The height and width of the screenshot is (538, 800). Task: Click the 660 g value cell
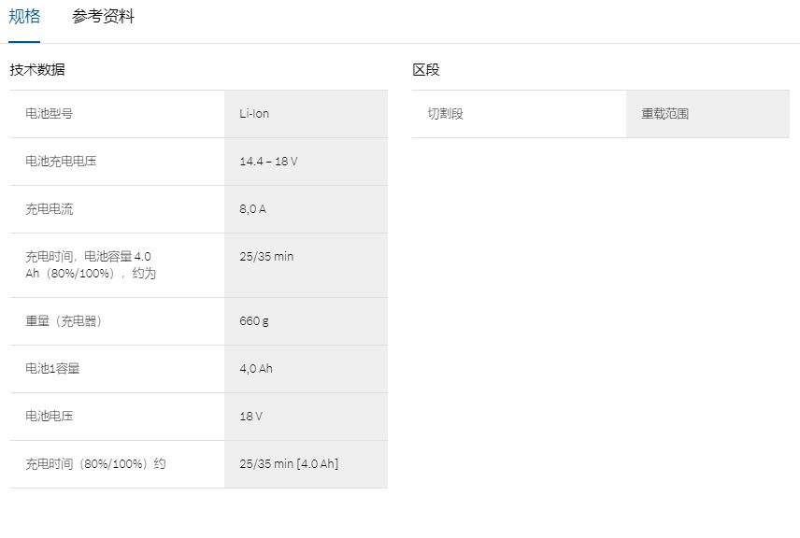pyautogui.click(x=253, y=321)
